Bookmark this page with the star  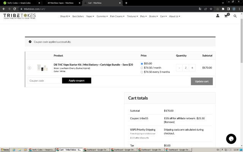pyautogui.click(x=211, y=9)
